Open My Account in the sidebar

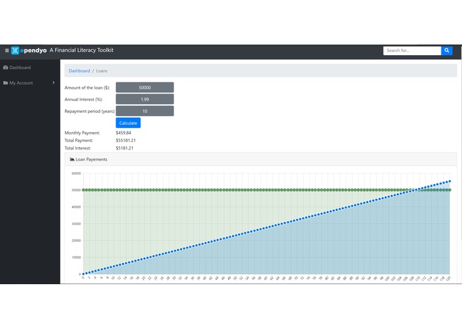coord(29,83)
